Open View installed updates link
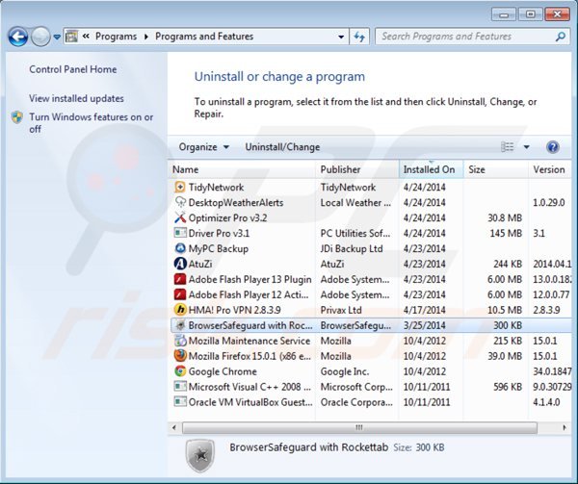The width and height of the screenshot is (578, 484). (x=76, y=98)
